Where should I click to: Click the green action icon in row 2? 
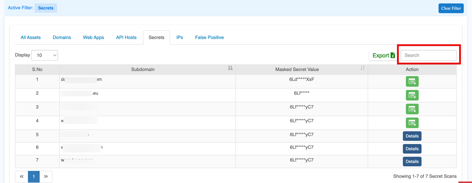tap(412, 95)
